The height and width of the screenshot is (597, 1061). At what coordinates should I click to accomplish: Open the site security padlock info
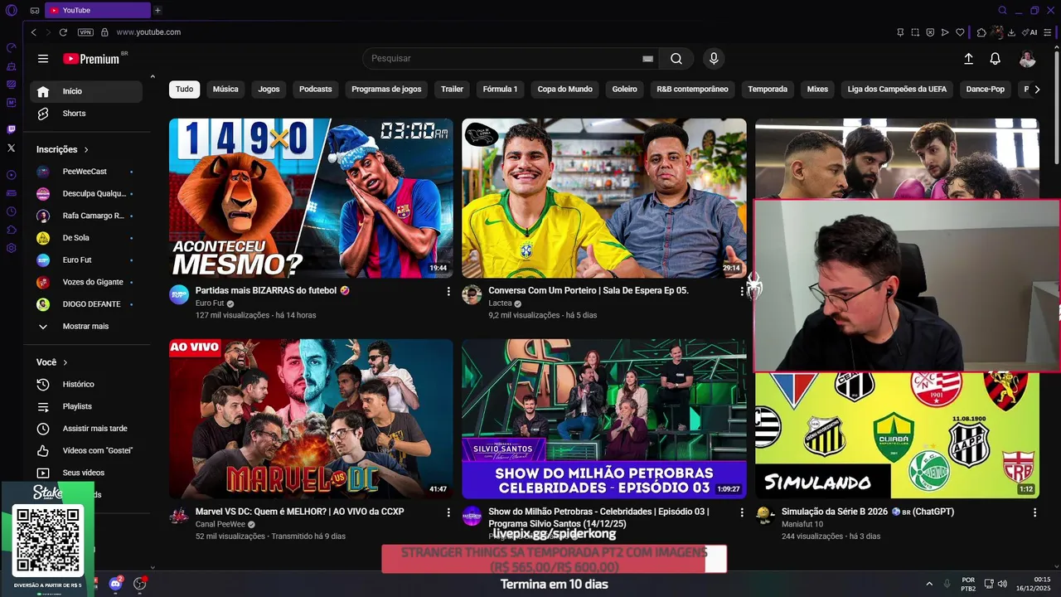(x=104, y=32)
